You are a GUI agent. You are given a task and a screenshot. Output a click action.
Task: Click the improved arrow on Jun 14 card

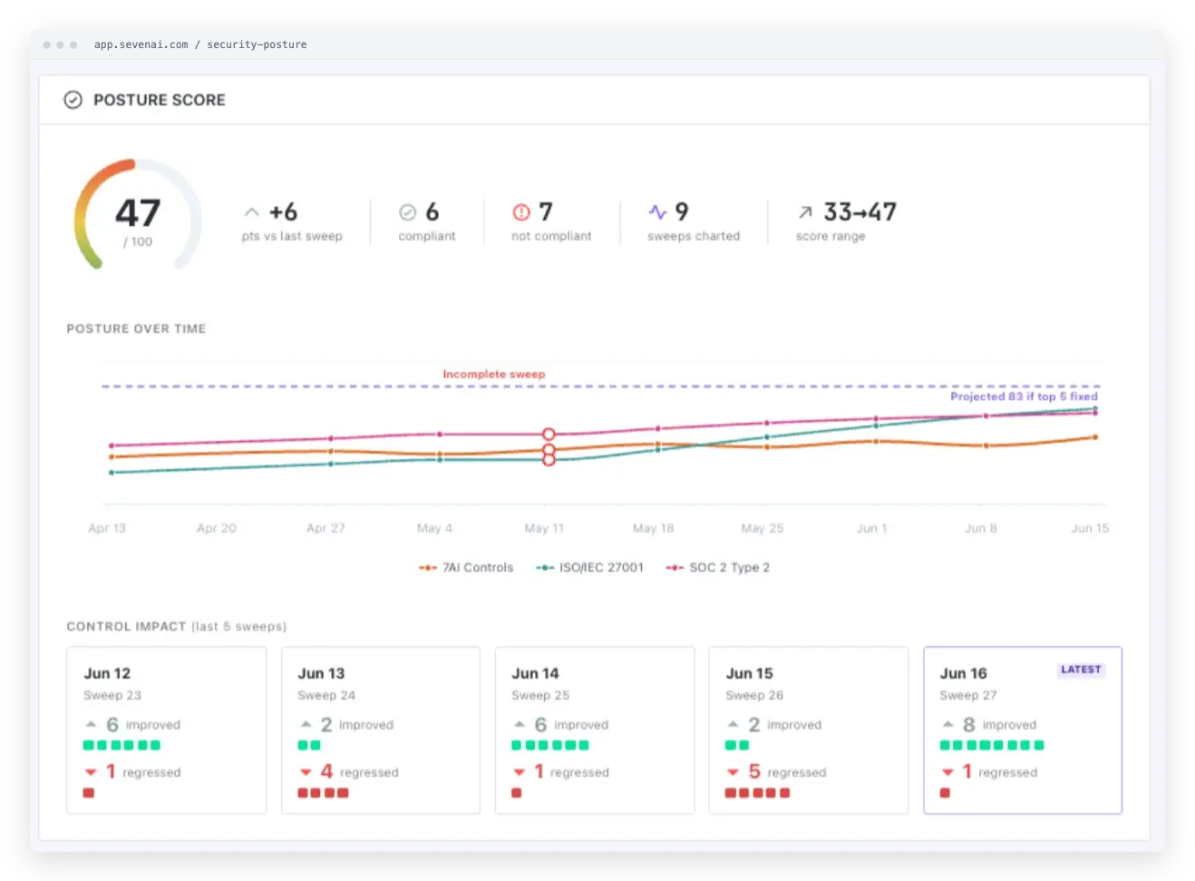pos(520,724)
